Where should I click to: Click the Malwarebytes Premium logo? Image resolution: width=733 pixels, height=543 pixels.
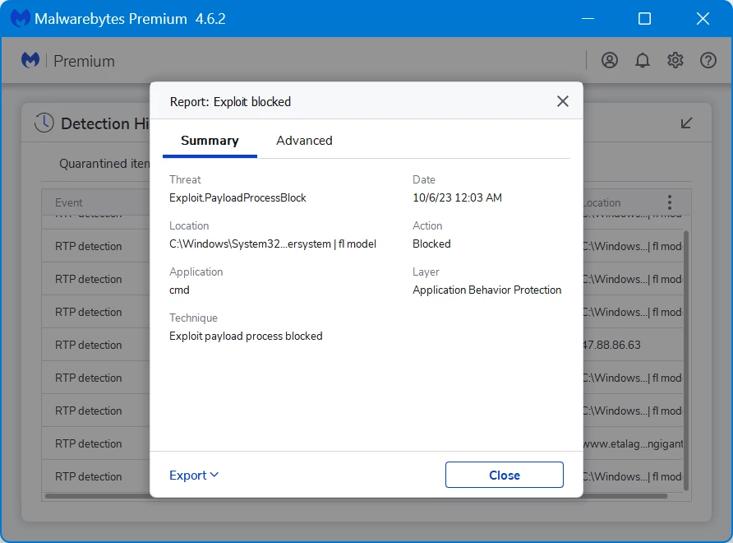pos(30,60)
